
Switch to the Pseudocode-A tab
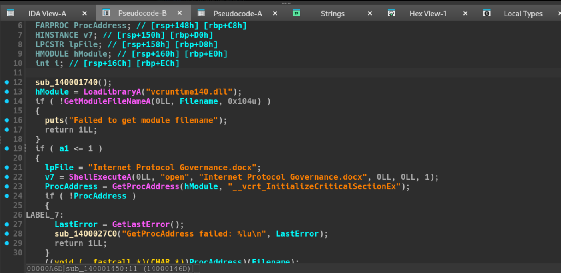click(x=238, y=14)
